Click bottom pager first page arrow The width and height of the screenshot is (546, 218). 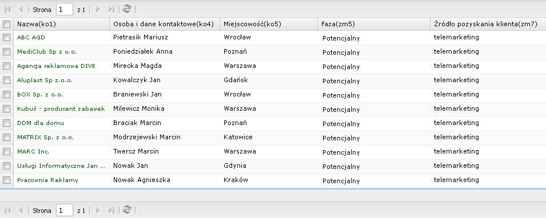pos(7,210)
